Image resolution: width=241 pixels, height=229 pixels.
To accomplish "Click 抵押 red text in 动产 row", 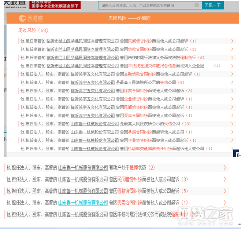I will pos(134,168).
